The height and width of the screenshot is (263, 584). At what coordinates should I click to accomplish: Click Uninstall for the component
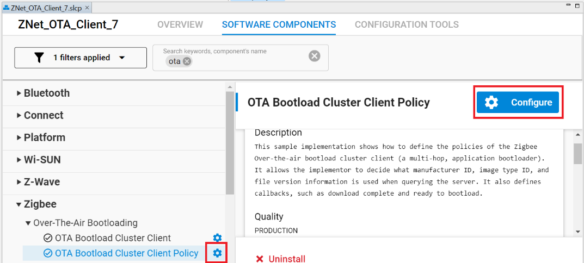point(286,259)
